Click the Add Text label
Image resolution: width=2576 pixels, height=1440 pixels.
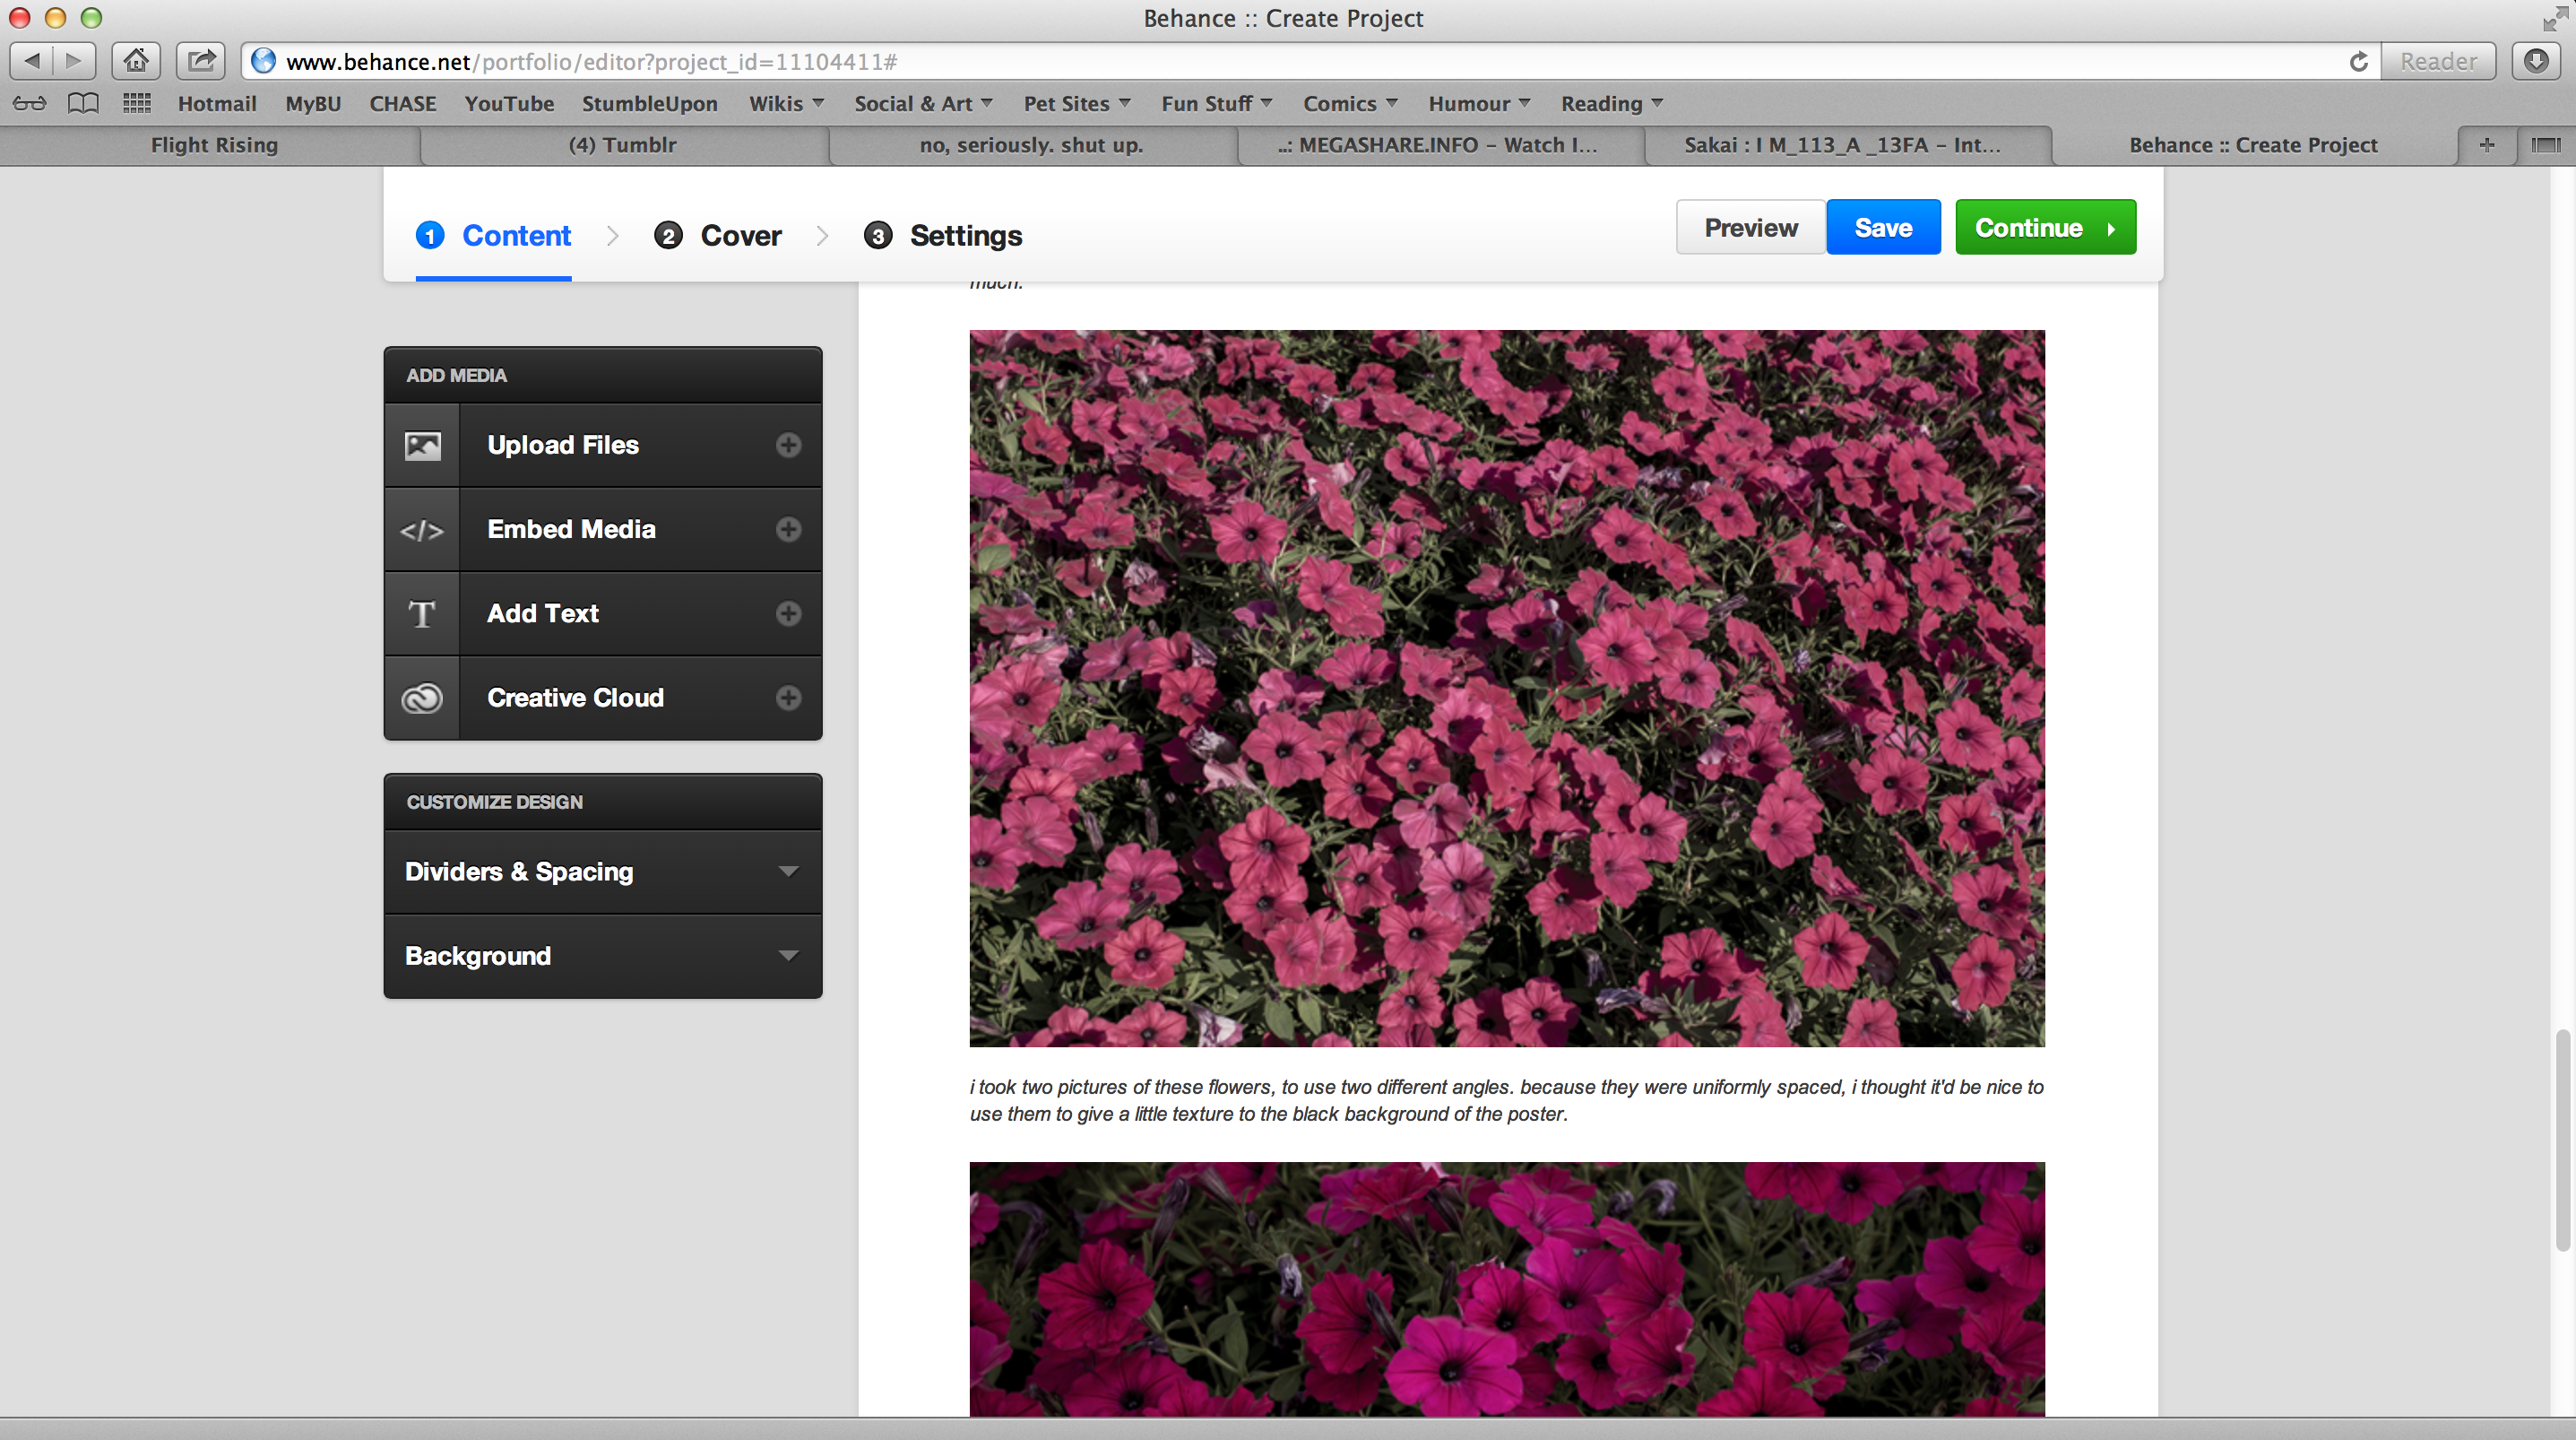pyautogui.click(x=543, y=613)
